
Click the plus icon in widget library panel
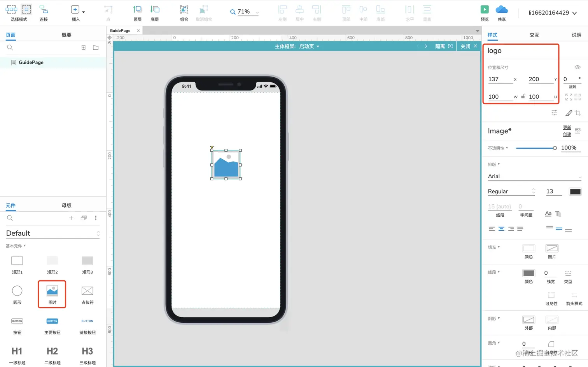point(71,218)
